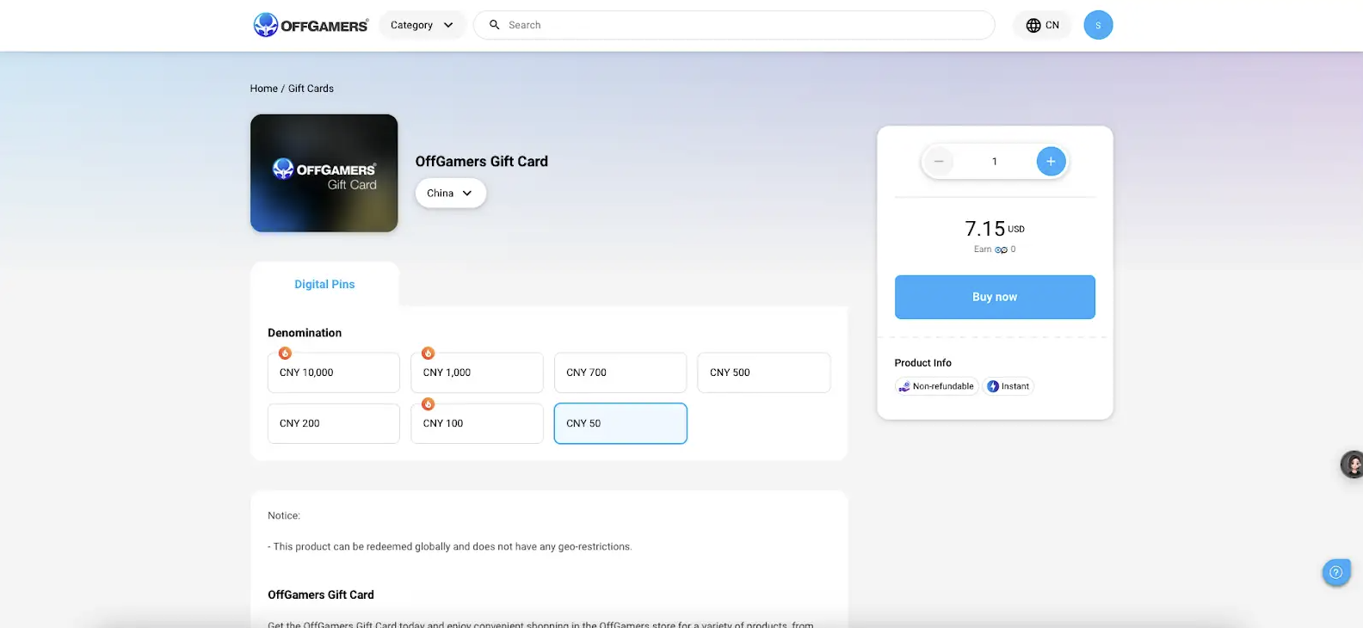
Task: Click the 7.15 USD price text
Action: point(995,228)
